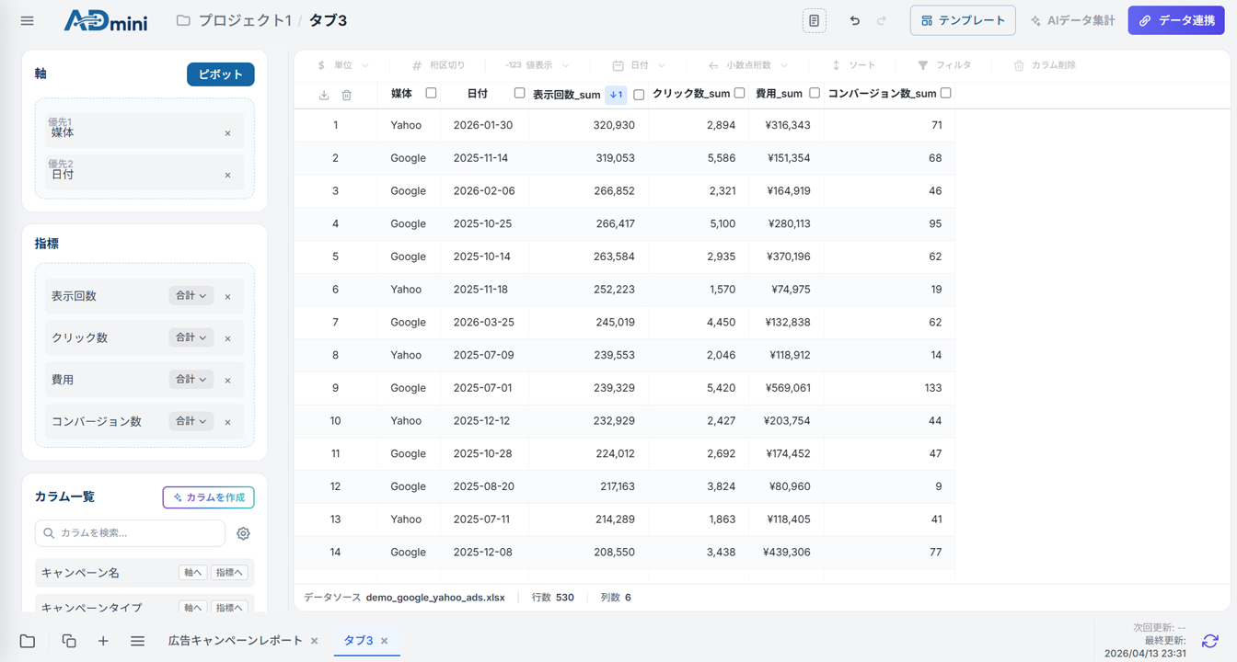Add キャンペーン名 to the axis with 軸へ
1237x662 pixels.
(192, 573)
